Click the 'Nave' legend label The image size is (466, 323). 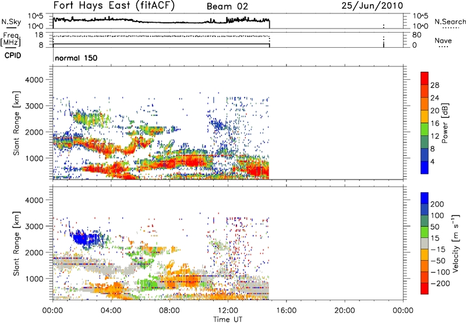pyautogui.click(x=443, y=40)
